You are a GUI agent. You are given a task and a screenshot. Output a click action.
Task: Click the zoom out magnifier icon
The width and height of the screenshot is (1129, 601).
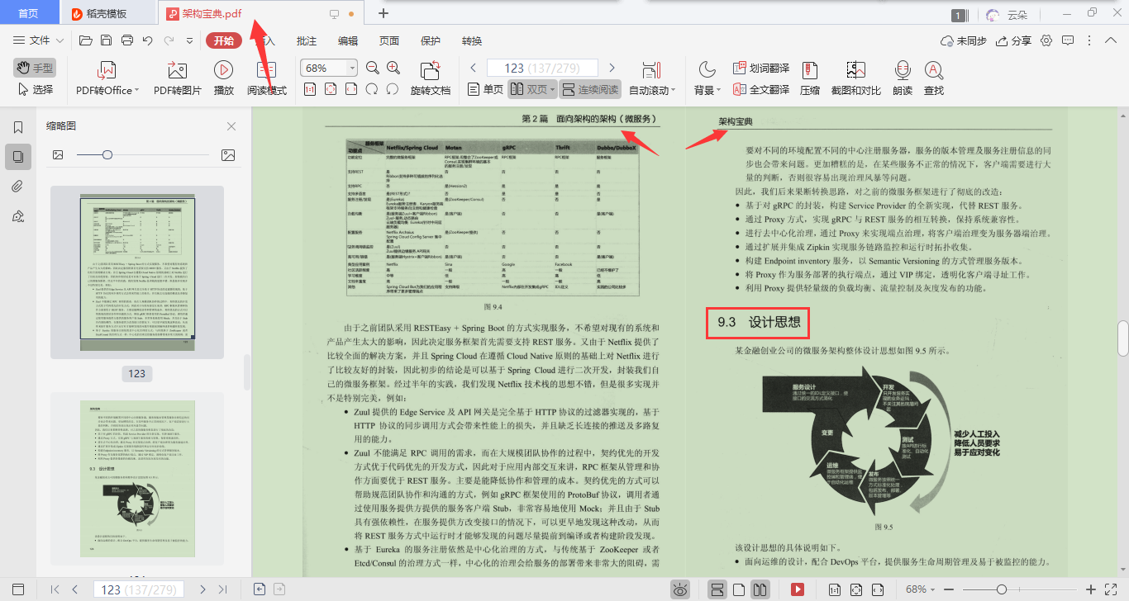coord(373,68)
